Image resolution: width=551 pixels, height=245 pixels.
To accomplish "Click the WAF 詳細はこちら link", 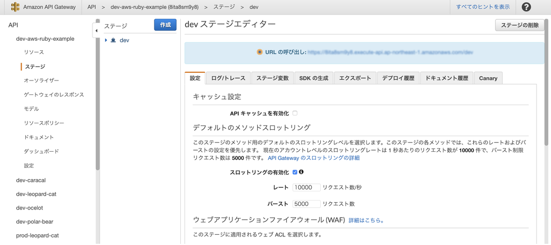I will 366,220.
